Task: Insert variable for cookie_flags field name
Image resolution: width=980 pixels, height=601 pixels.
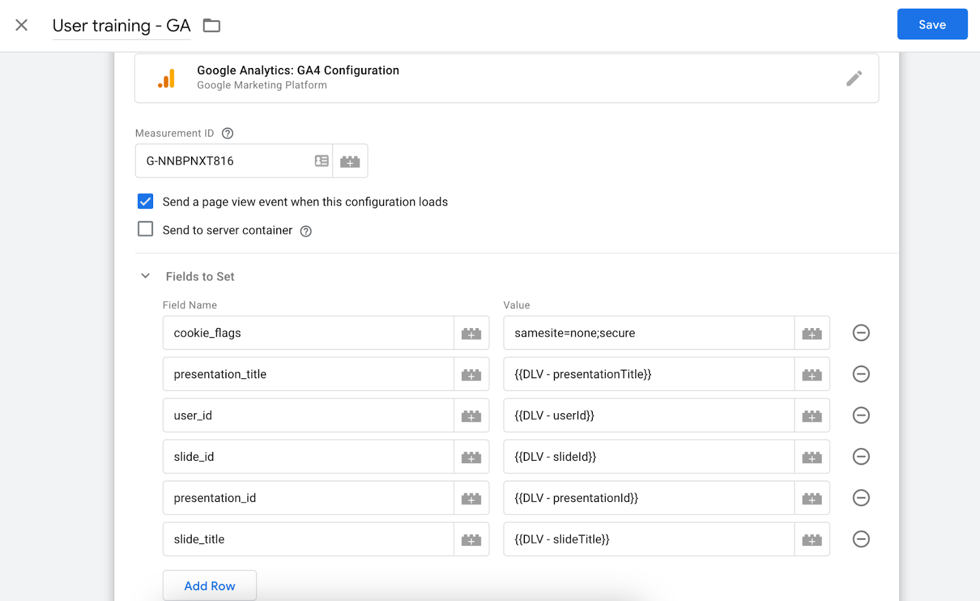Action: [471, 333]
